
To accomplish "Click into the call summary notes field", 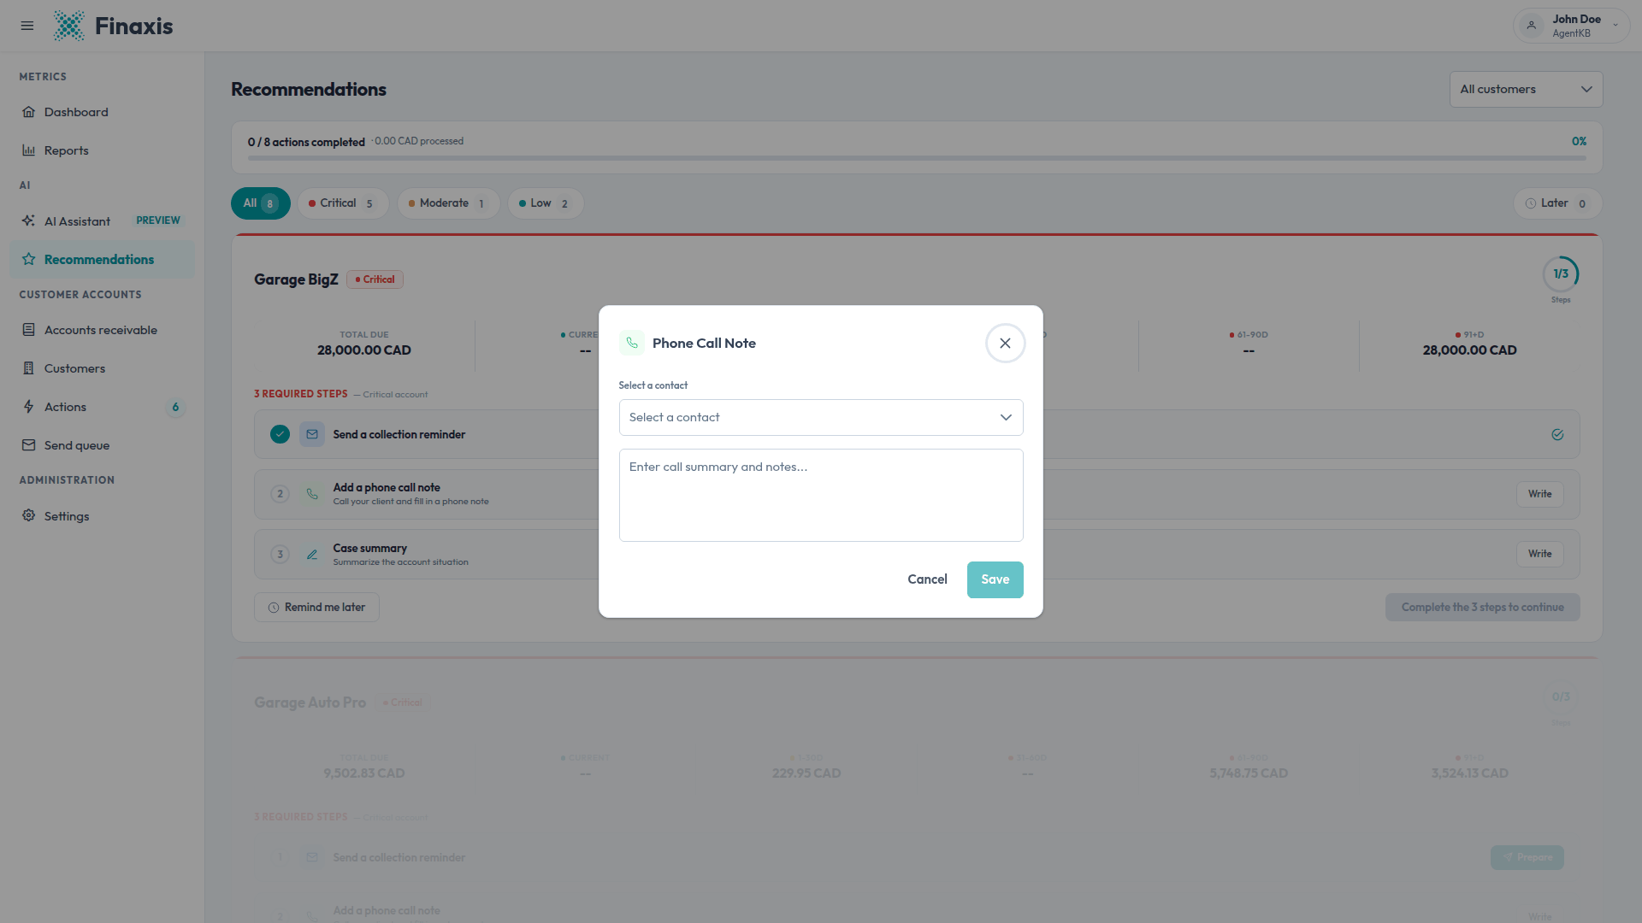I will [821, 495].
